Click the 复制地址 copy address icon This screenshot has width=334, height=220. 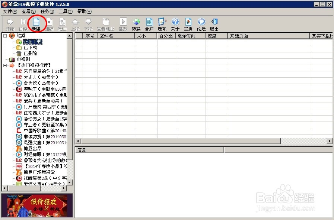click(x=106, y=23)
